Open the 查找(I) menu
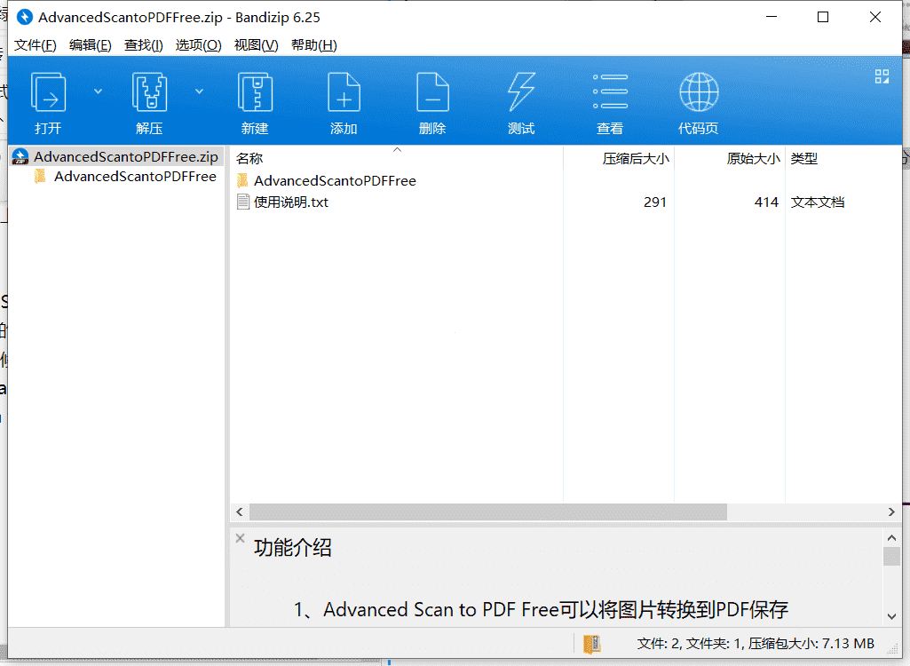The height and width of the screenshot is (666, 910). point(143,45)
